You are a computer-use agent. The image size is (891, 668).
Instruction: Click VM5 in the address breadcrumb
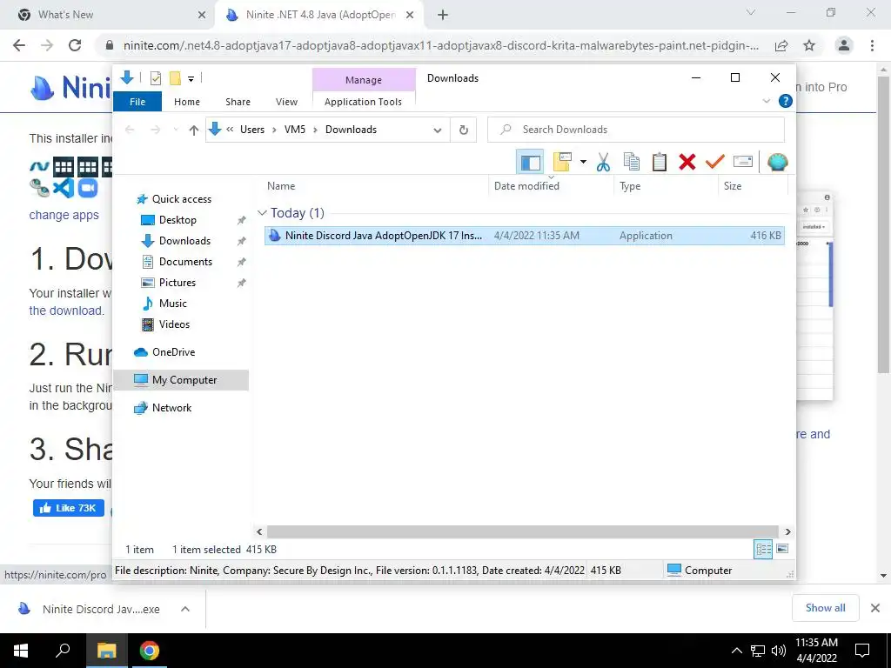click(295, 130)
